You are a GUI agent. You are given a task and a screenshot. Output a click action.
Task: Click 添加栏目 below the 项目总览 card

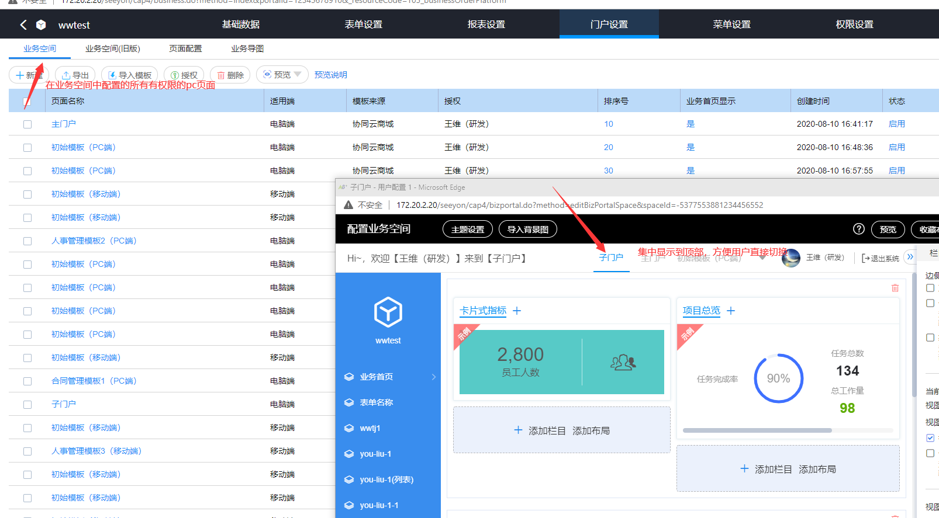pos(766,469)
